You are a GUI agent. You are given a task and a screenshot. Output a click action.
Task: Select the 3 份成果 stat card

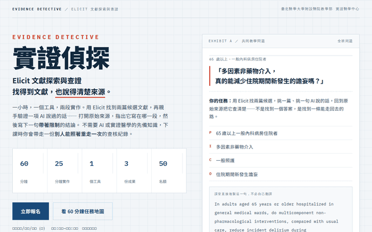point(134,171)
